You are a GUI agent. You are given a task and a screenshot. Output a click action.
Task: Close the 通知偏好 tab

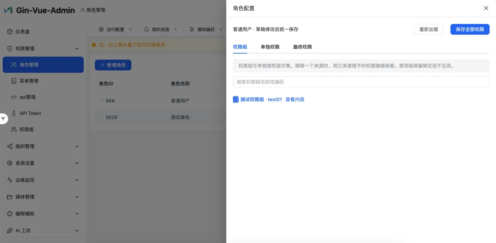221,29
